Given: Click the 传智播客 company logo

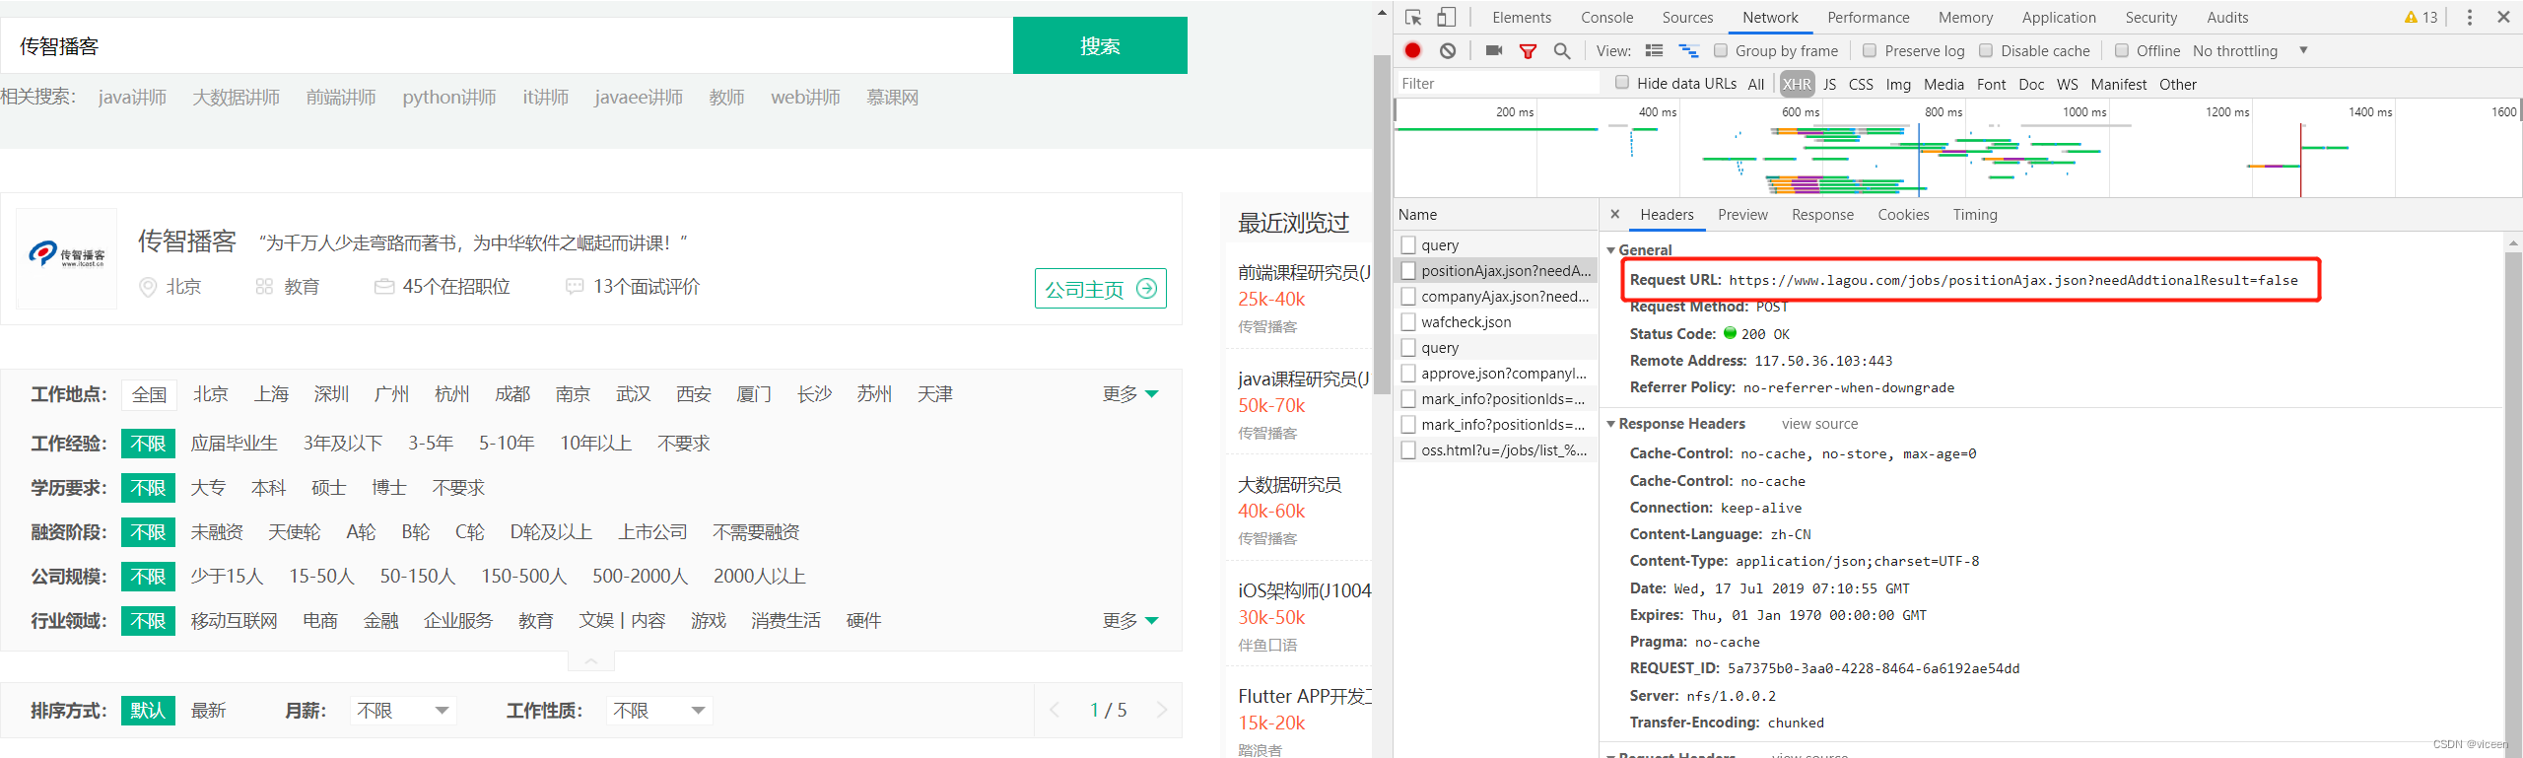Looking at the screenshot, I should tap(67, 258).
